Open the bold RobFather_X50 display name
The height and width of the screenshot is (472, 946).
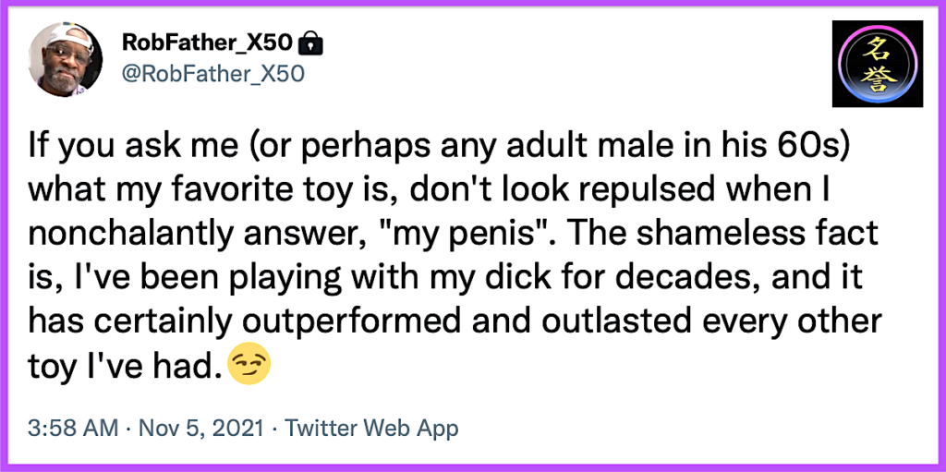[x=209, y=42]
